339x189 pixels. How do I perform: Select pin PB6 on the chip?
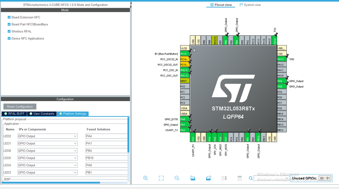click(226, 40)
